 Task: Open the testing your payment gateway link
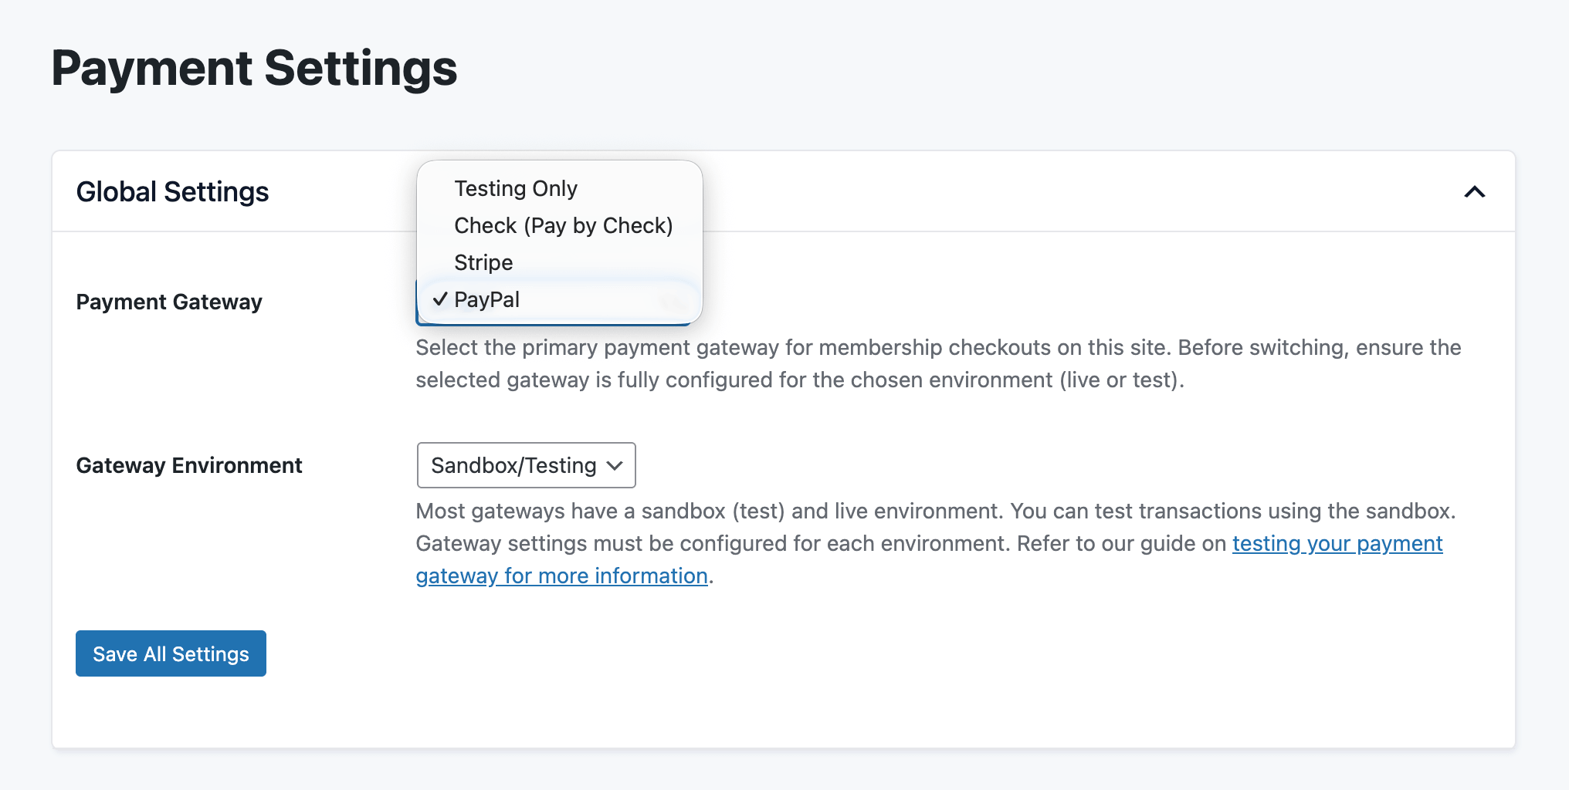[x=1337, y=543]
